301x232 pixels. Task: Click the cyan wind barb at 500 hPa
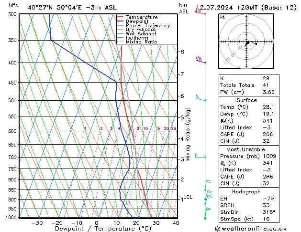click(201, 98)
